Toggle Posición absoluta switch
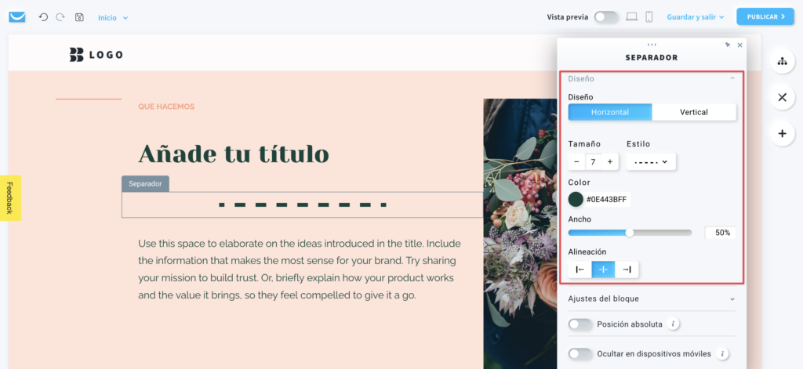Image resolution: width=803 pixels, height=369 pixels. (x=580, y=324)
